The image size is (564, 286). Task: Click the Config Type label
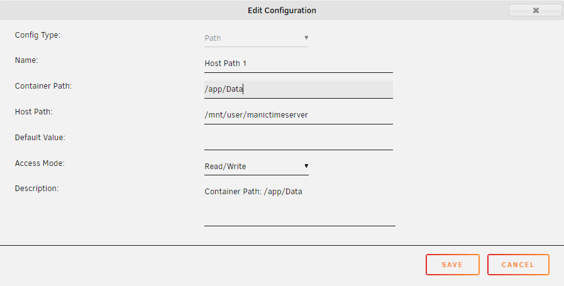tap(37, 35)
